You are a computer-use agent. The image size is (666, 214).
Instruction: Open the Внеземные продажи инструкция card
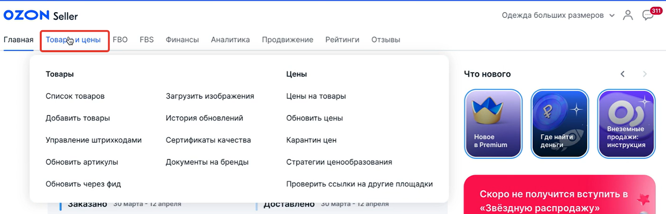pos(626,124)
